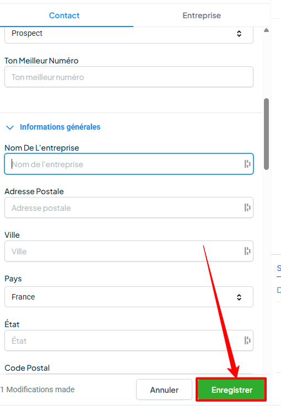281x406 pixels.
Task: Focus the Adresse postale input
Action: tap(129, 207)
